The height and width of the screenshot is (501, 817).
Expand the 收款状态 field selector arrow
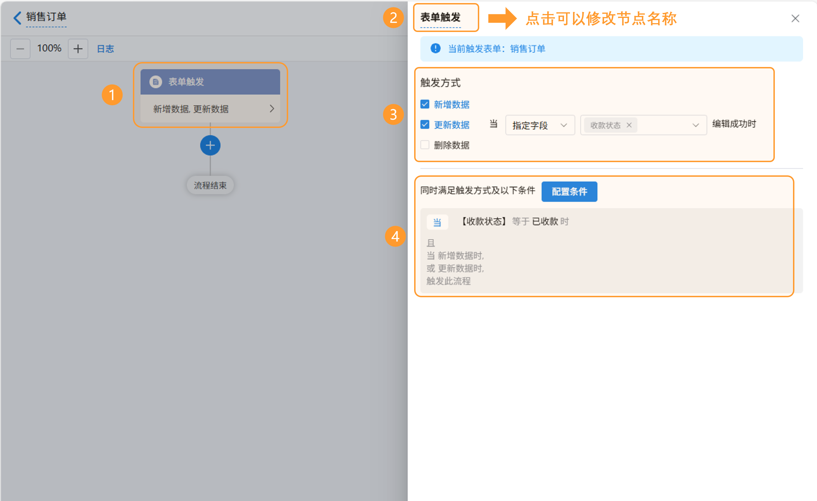[x=696, y=125]
